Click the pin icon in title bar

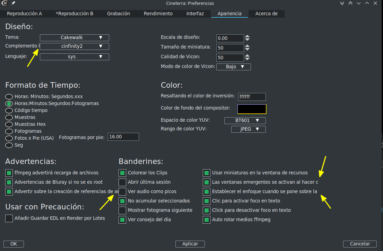click(13, 3)
